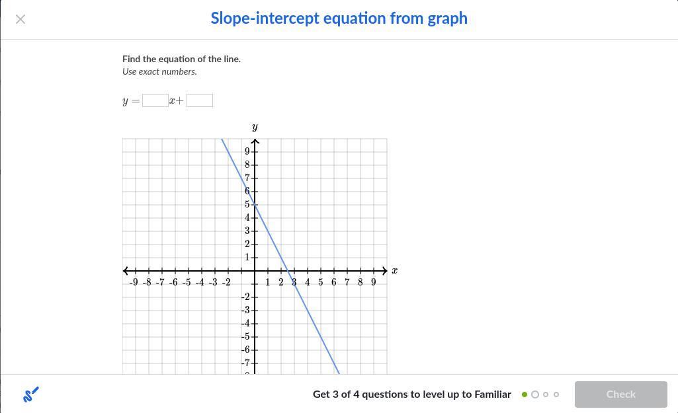Click the 'Use exact numbers' hint text
This screenshot has width=678, height=413.
click(x=159, y=71)
